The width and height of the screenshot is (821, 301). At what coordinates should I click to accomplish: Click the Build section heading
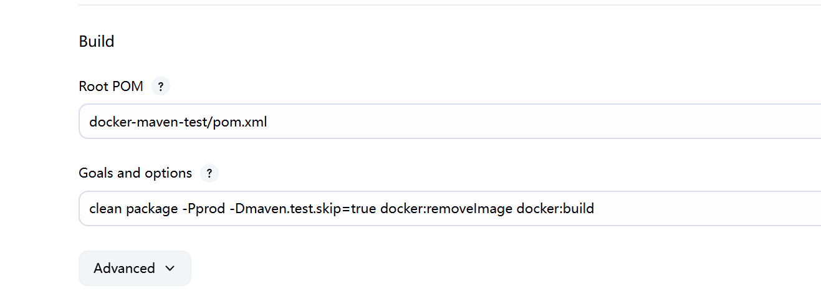click(x=97, y=42)
